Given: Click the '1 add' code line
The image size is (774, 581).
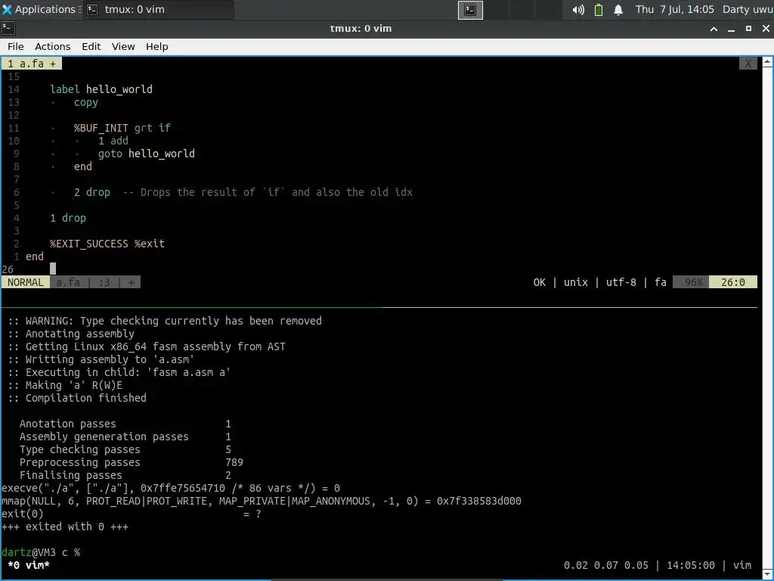Looking at the screenshot, I should [113, 141].
